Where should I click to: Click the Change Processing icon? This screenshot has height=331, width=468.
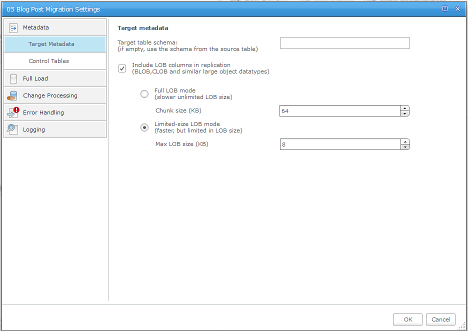(13, 95)
